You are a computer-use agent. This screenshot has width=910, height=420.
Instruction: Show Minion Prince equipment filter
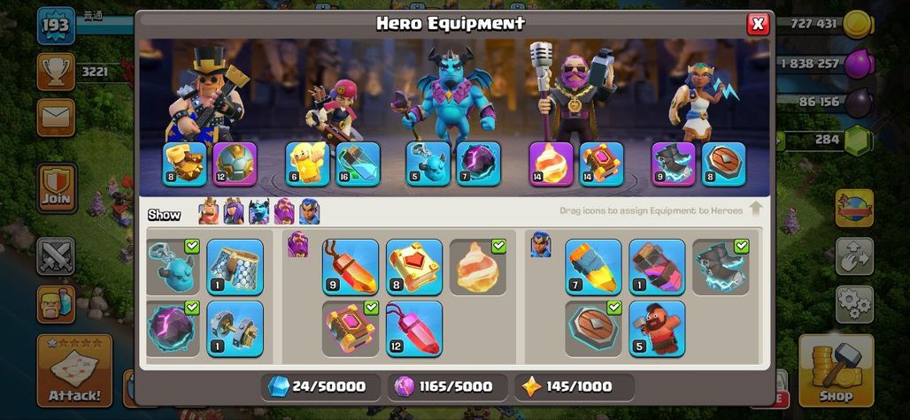pyautogui.click(x=258, y=210)
